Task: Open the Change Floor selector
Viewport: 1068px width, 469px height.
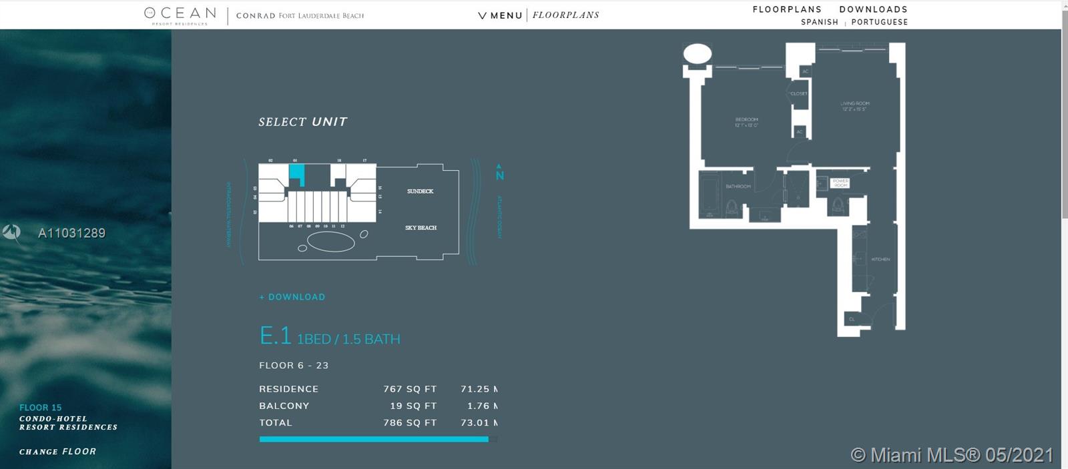Action: [57, 452]
